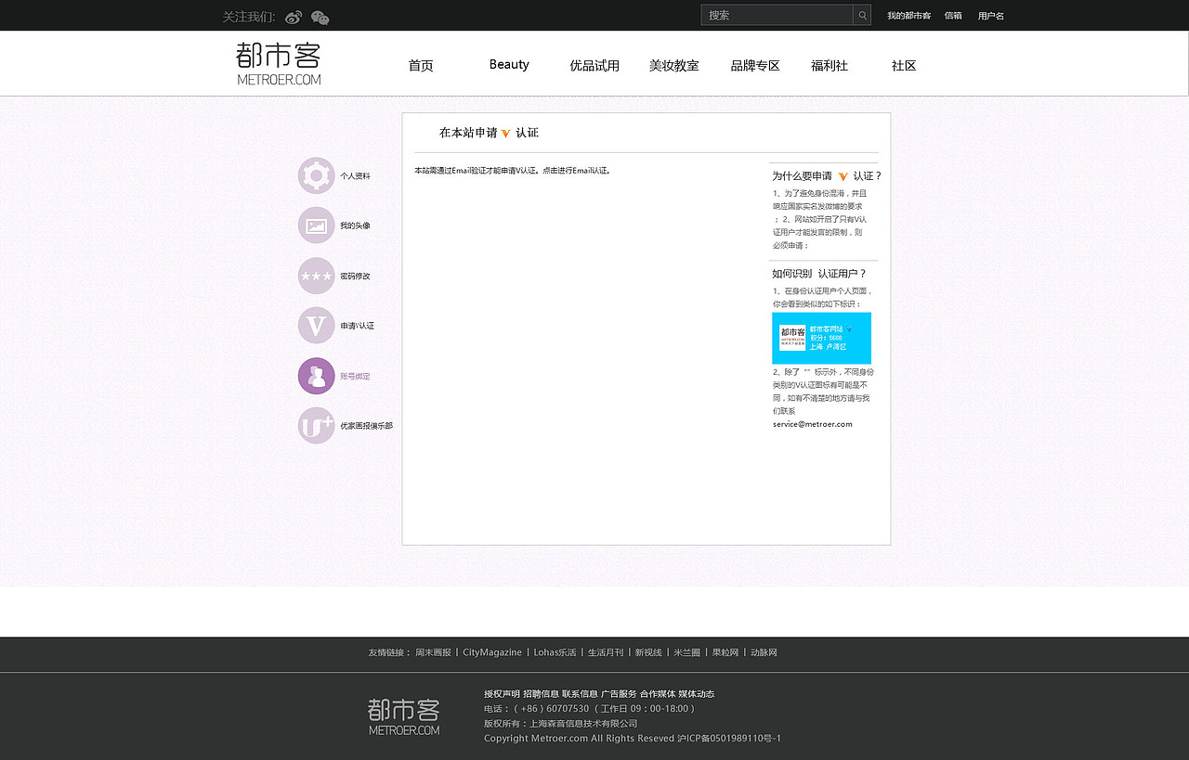Select 优家画报俱乐部 sidebar label
Viewport: 1189px width, 760px height.
pyautogui.click(x=366, y=427)
